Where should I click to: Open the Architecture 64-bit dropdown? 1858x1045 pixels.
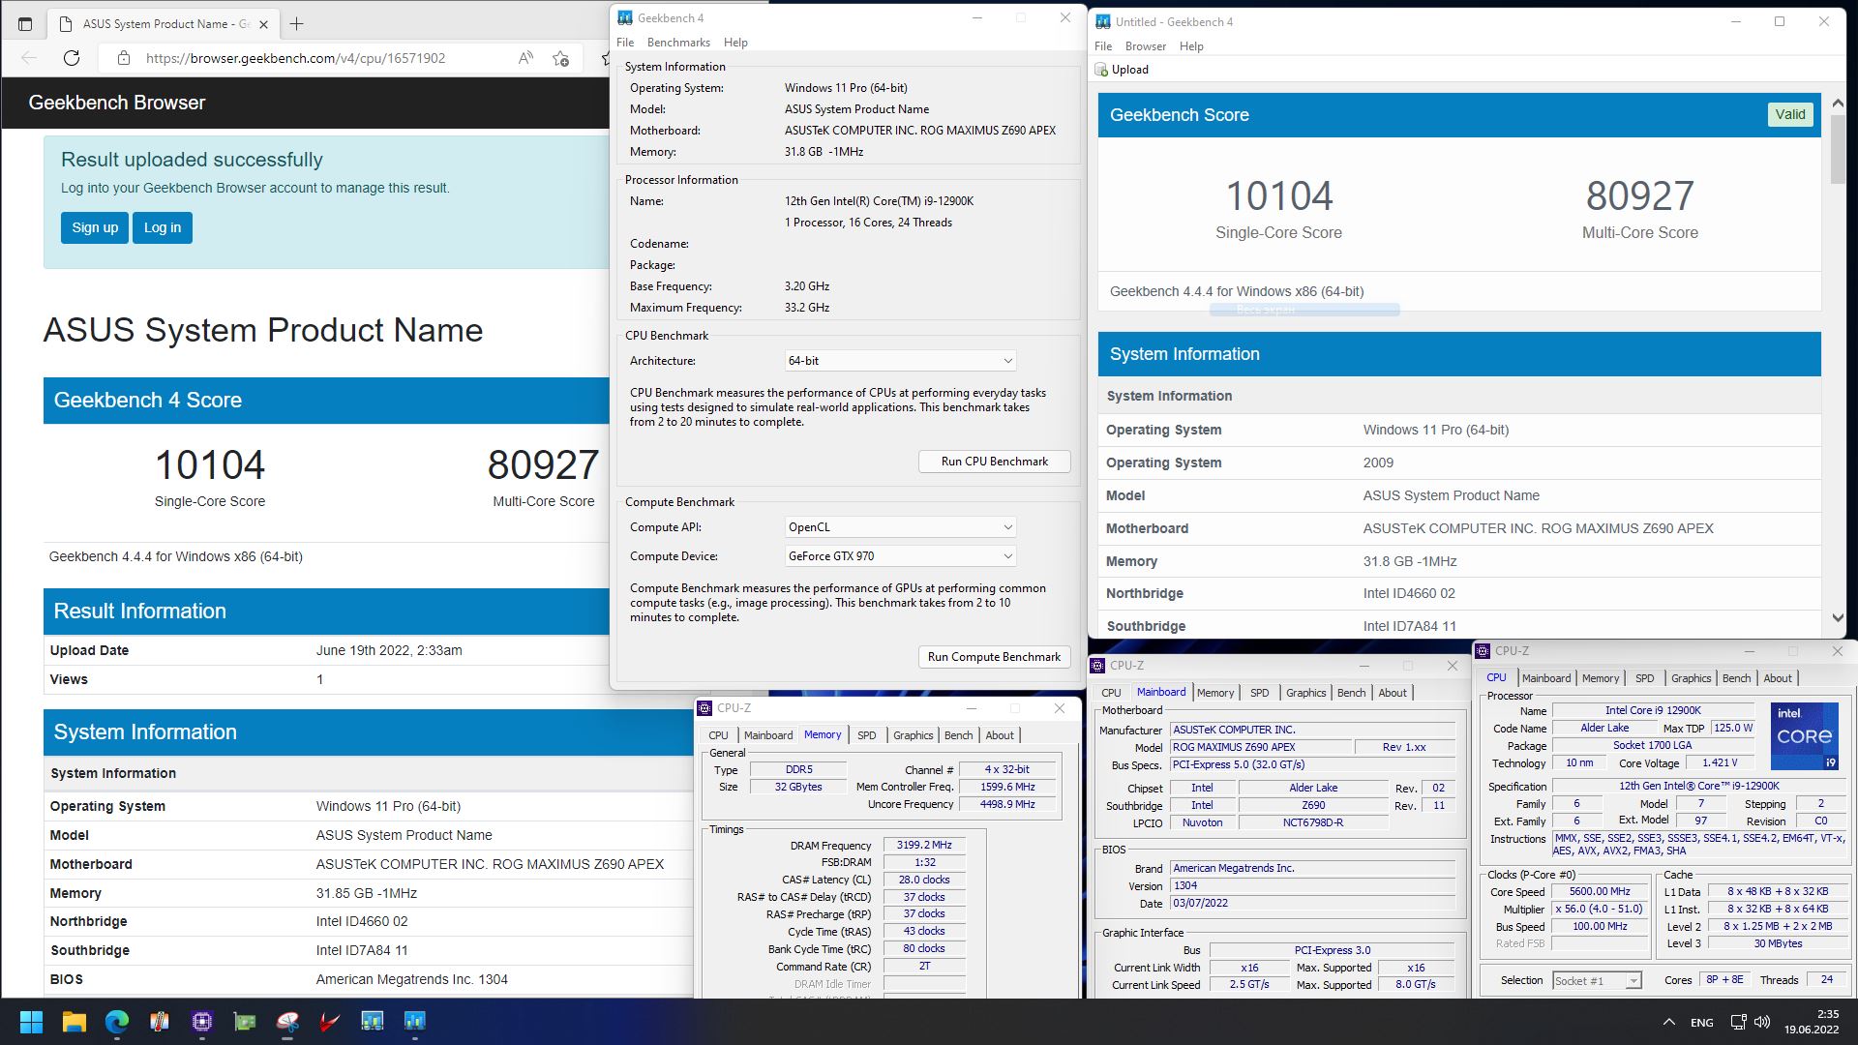point(901,361)
